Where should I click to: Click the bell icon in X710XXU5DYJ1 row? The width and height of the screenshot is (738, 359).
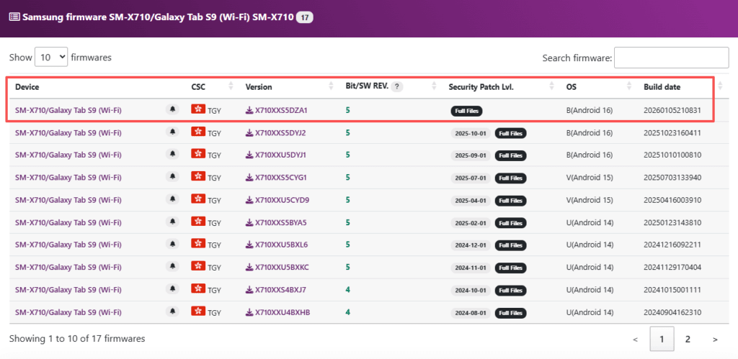pyautogui.click(x=172, y=154)
